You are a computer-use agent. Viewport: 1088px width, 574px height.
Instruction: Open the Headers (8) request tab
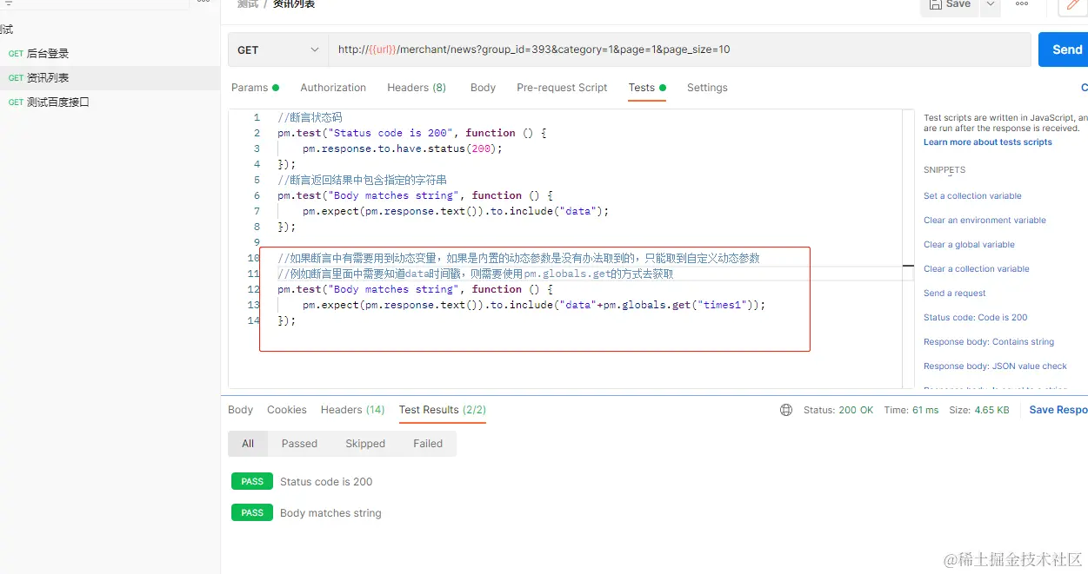pos(417,88)
